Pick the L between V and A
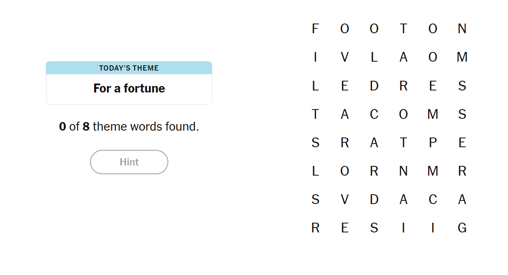 tap(374, 58)
